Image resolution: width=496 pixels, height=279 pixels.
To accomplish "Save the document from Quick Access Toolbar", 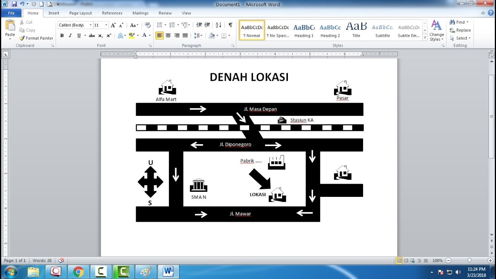I will click(x=14, y=4).
